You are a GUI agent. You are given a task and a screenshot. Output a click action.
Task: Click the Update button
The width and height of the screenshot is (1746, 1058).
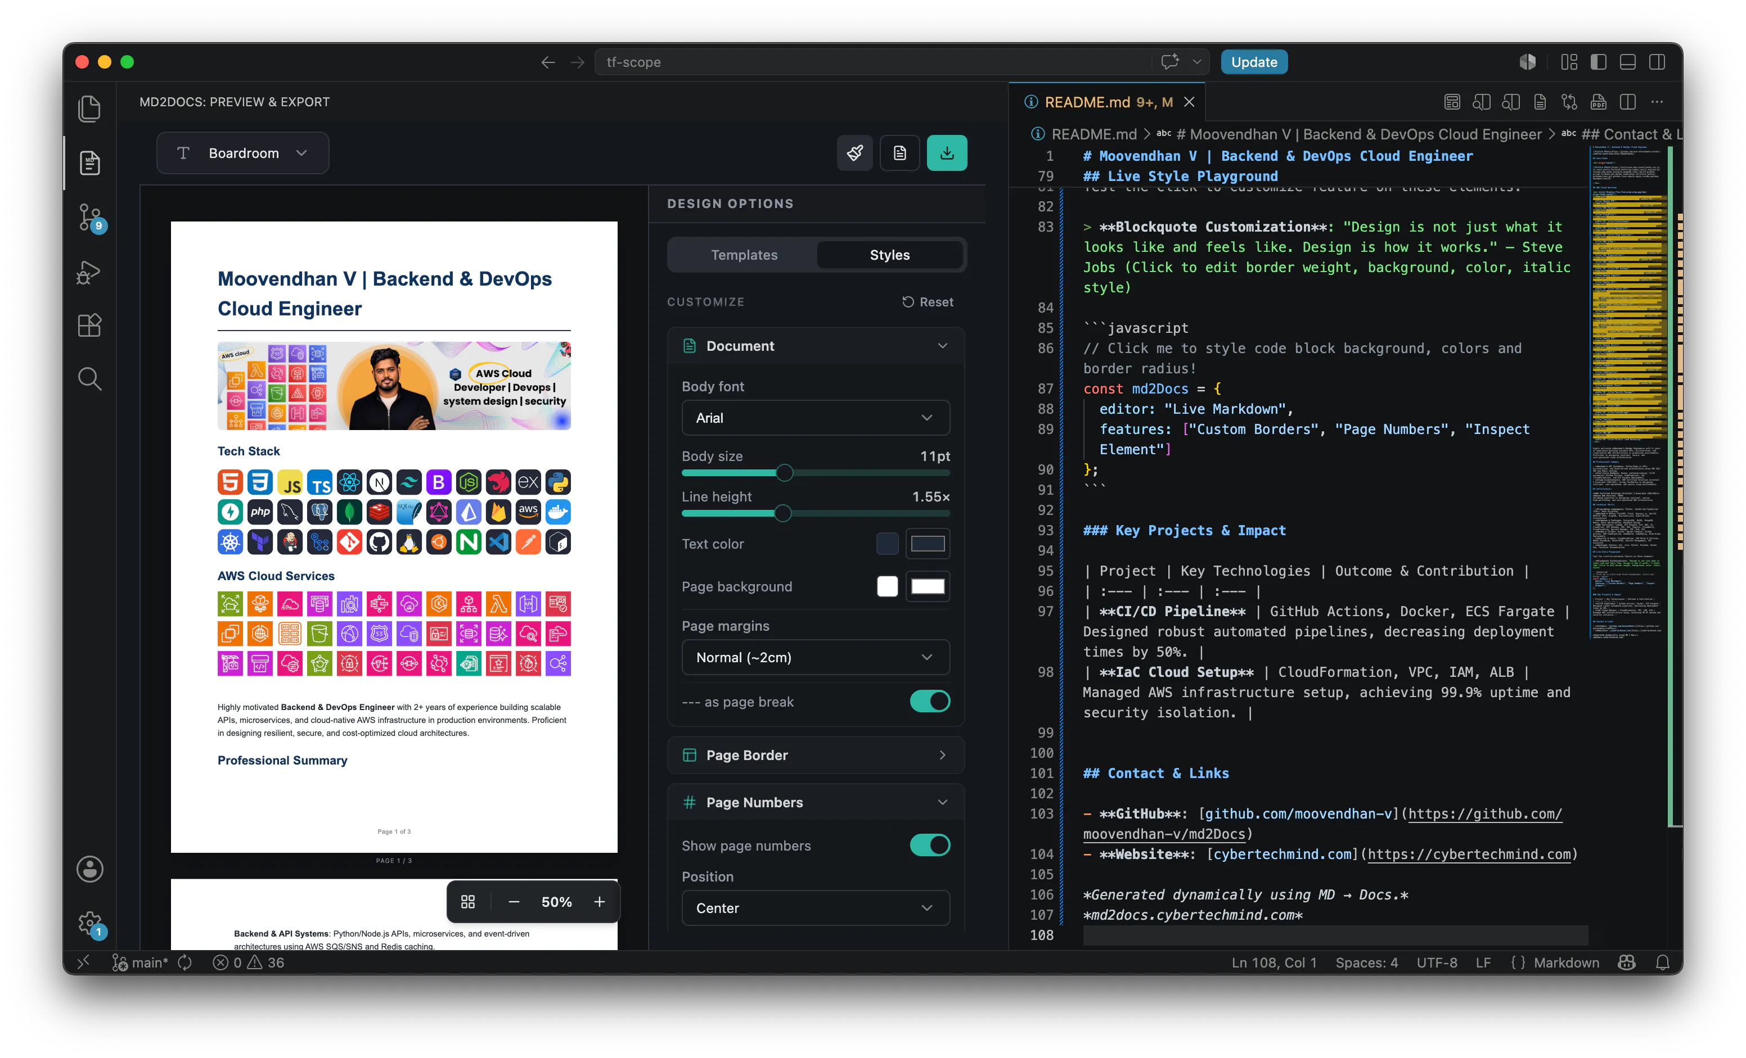1253,62
